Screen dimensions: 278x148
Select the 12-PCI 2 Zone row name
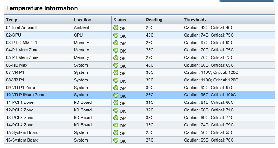click(x=20, y=110)
